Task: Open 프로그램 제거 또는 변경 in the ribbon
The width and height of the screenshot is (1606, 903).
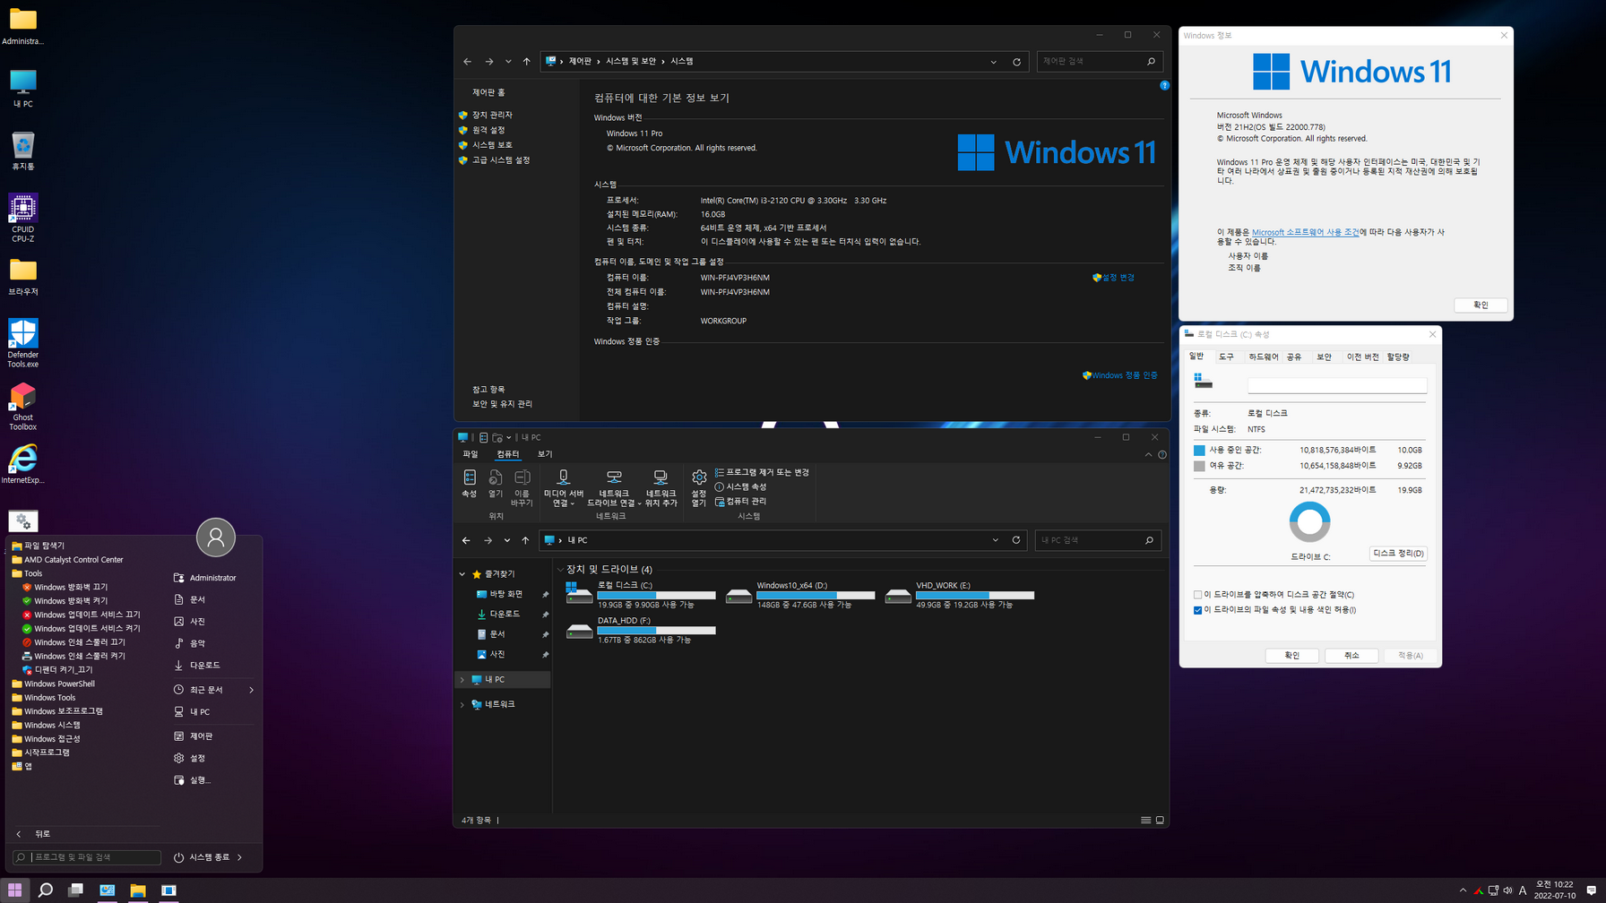Action: tap(762, 472)
